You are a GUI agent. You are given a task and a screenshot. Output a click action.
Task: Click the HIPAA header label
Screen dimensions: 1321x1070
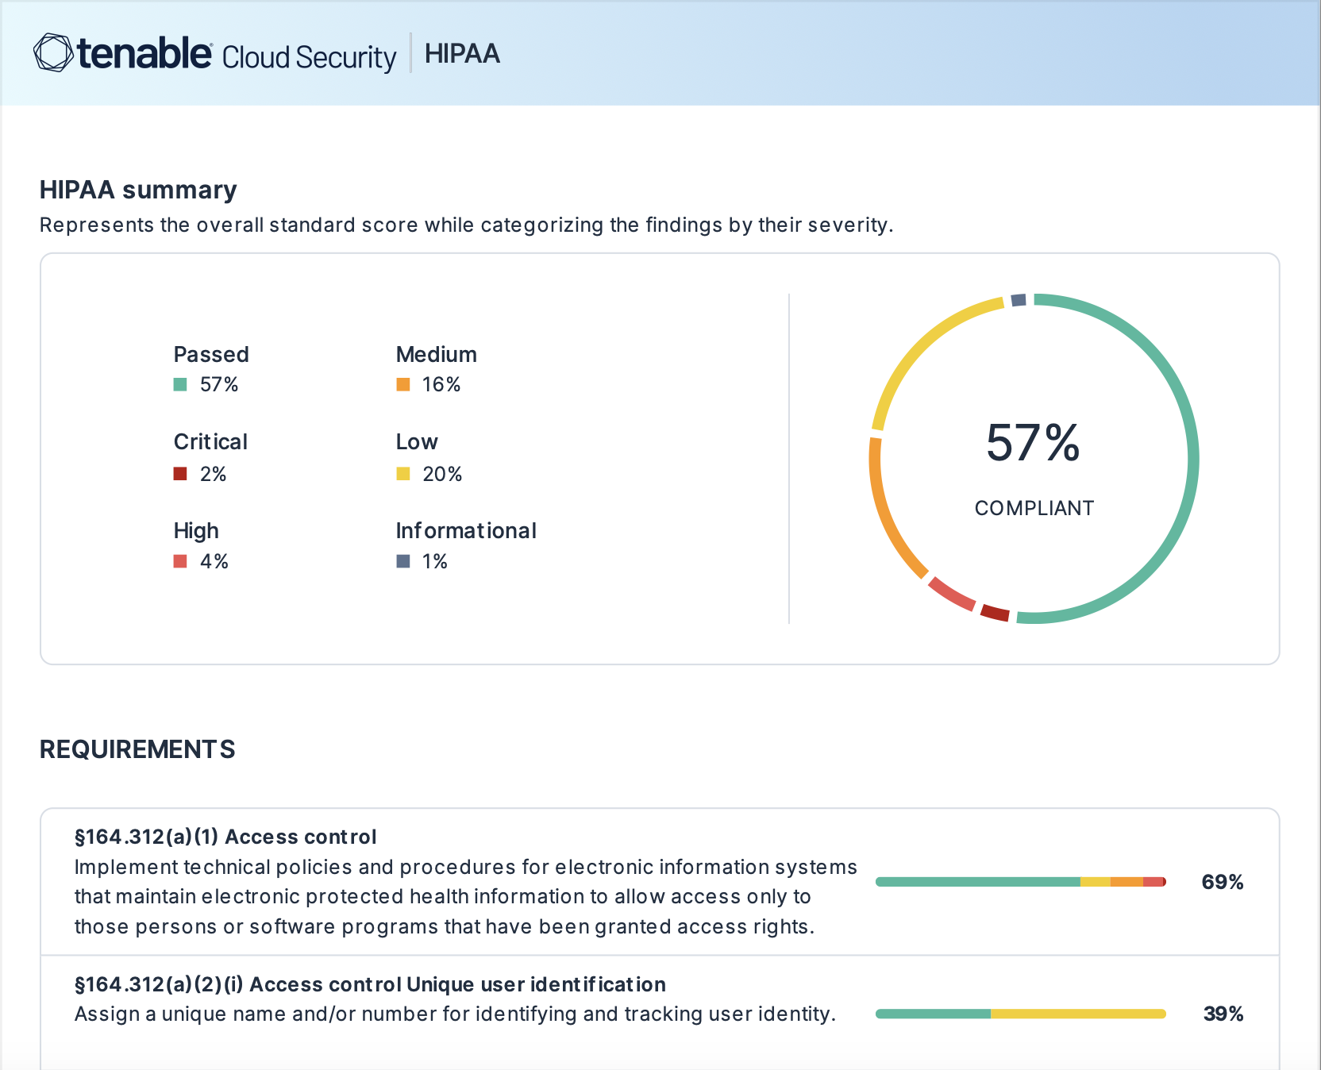(x=462, y=54)
